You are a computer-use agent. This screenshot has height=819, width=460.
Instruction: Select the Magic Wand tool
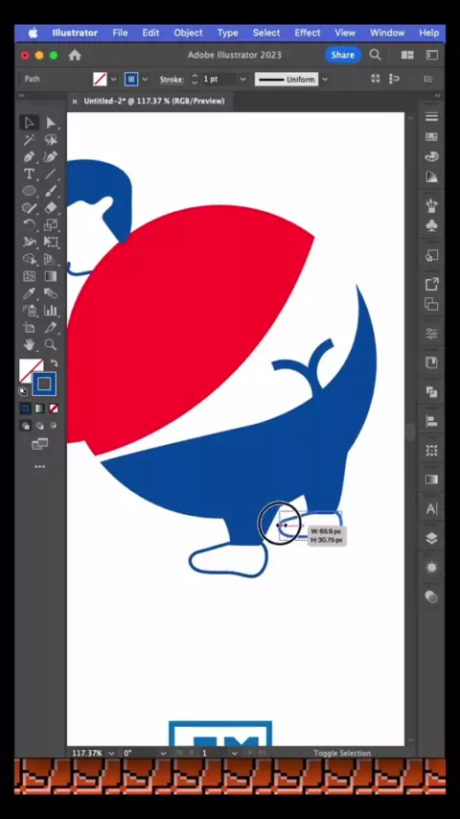30,139
